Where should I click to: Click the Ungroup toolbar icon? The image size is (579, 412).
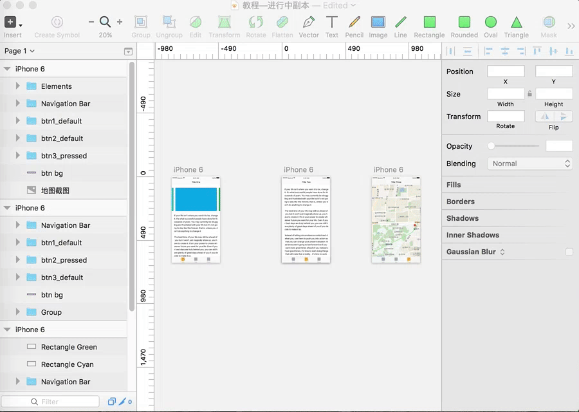pos(169,22)
